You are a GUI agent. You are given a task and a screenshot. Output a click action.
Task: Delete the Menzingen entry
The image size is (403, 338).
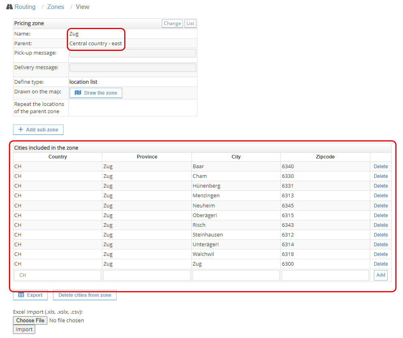[381, 196]
